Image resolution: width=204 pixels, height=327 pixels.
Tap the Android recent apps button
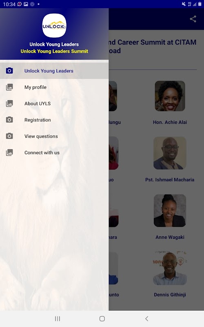(x=58, y=318)
